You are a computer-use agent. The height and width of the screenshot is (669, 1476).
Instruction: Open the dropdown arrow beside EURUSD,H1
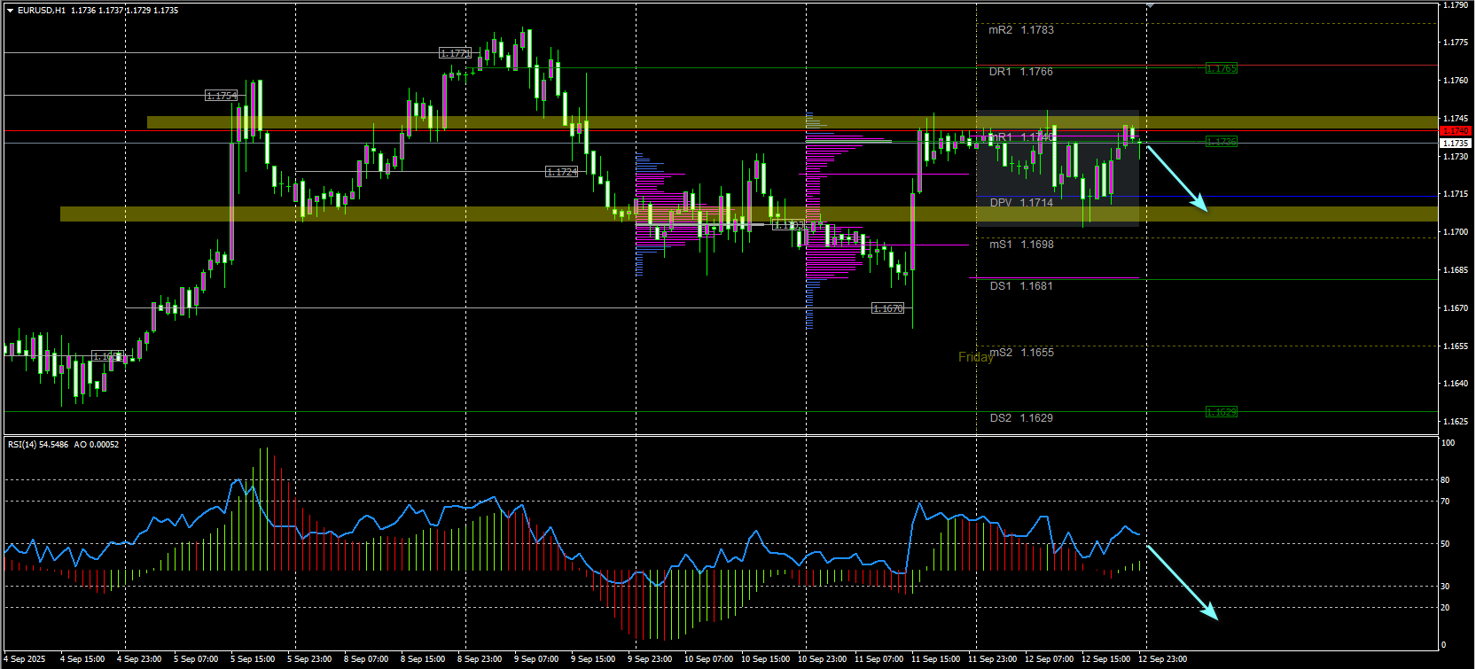pyautogui.click(x=11, y=11)
